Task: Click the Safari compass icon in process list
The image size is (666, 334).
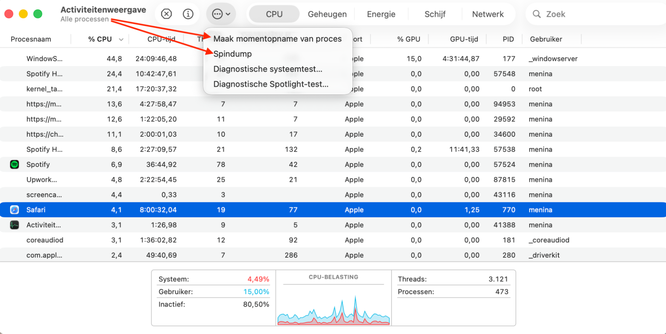Action: (14, 210)
